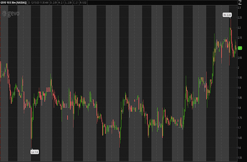Image resolution: width=247 pixels, height=162 pixels.
Task: Click the 1.7 label on price axis
Action: point(239,128)
